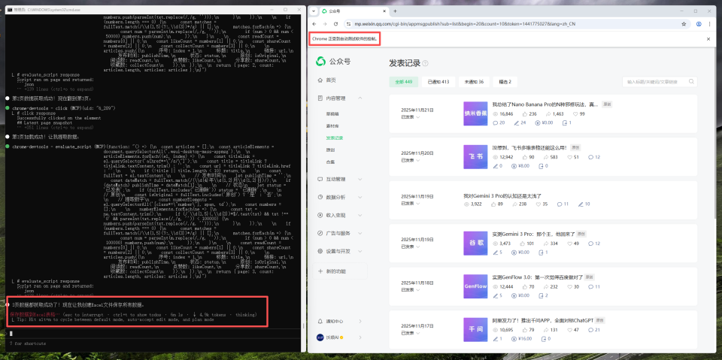Click ¥16.00 reward icon on 千问 article
The height and width of the screenshot is (360, 722).
(514, 338)
